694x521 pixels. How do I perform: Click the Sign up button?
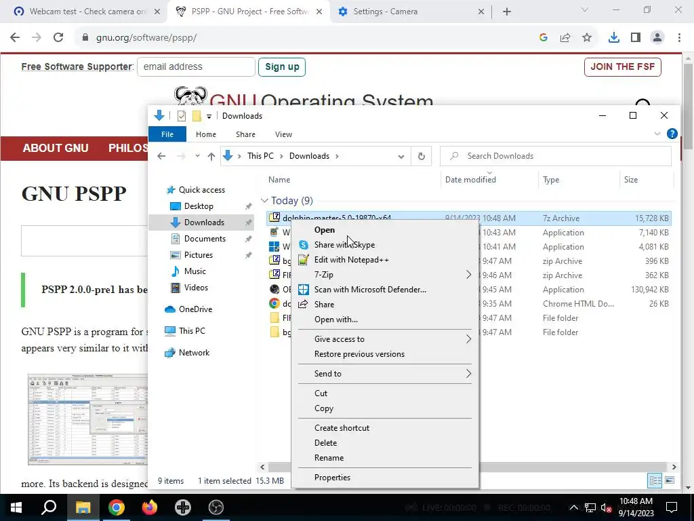tap(282, 67)
